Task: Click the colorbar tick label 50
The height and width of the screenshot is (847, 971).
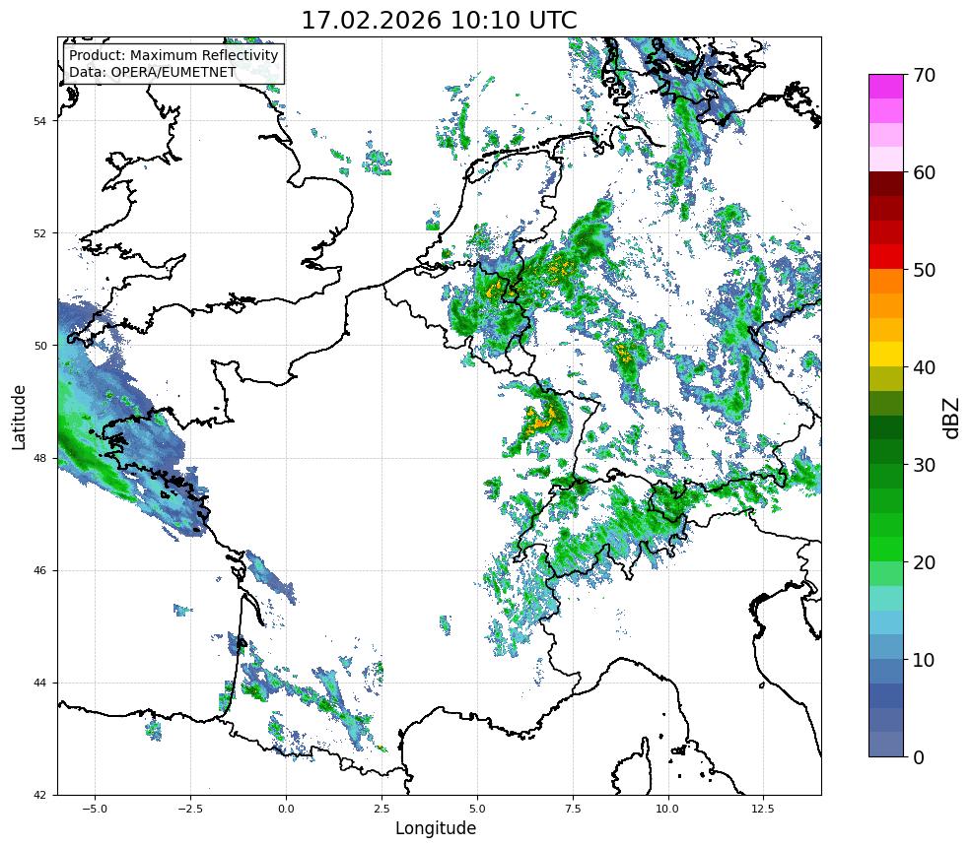Action: click(x=924, y=271)
